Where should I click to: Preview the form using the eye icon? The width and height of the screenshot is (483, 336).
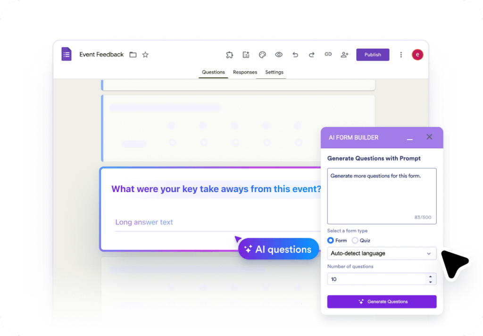point(279,54)
